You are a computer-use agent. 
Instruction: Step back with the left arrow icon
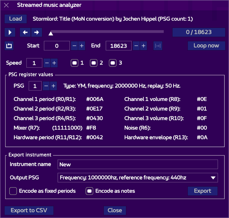point(25,32)
